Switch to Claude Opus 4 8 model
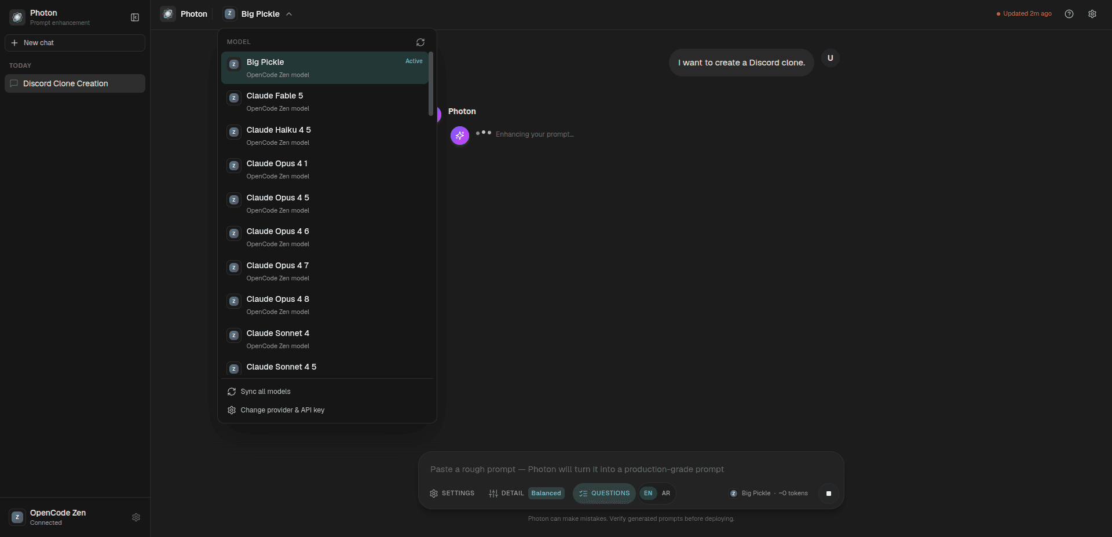Image resolution: width=1112 pixels, height=537 pixels. tap(325, 305)
